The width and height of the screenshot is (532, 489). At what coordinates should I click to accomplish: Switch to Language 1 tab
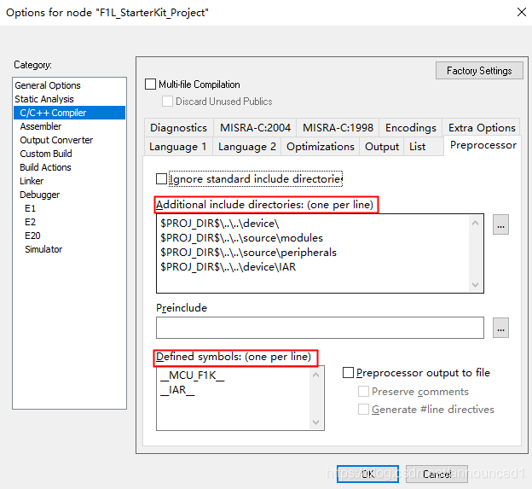[x=178, y=147]
